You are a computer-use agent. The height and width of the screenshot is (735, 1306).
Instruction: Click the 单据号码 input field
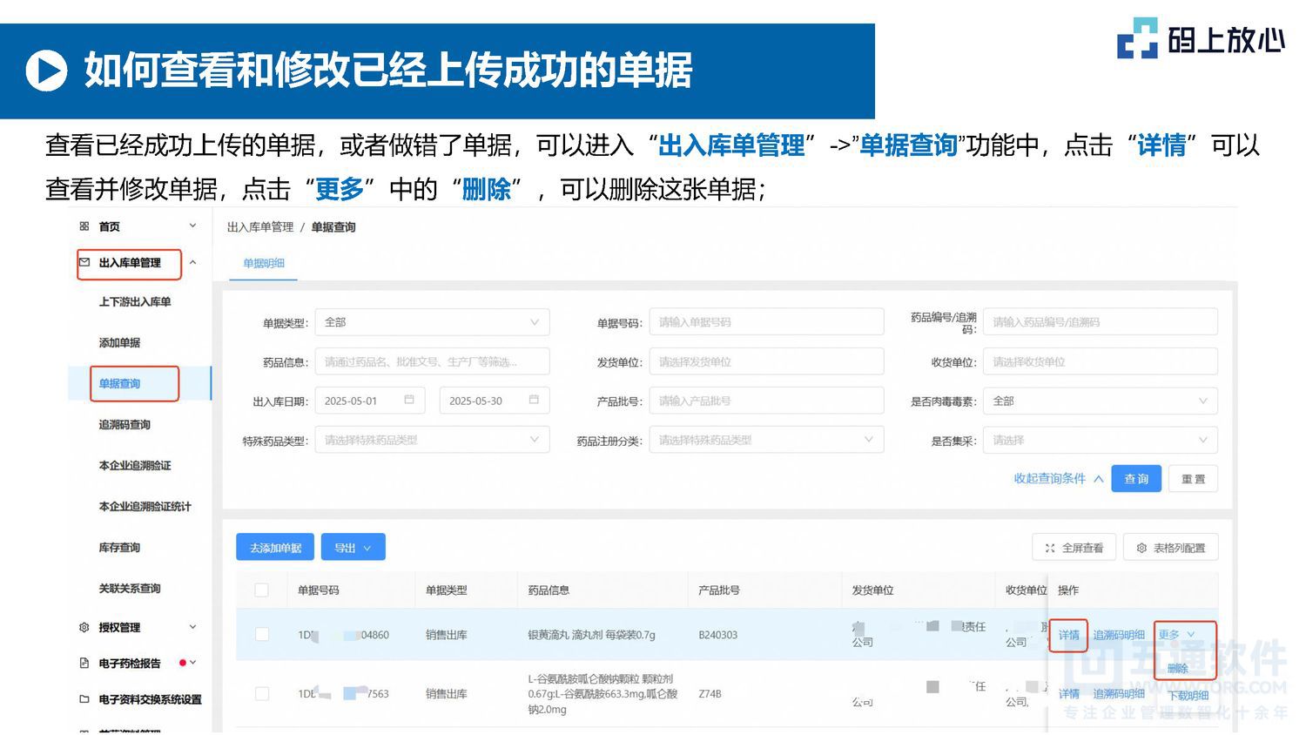tap(766, 321)
